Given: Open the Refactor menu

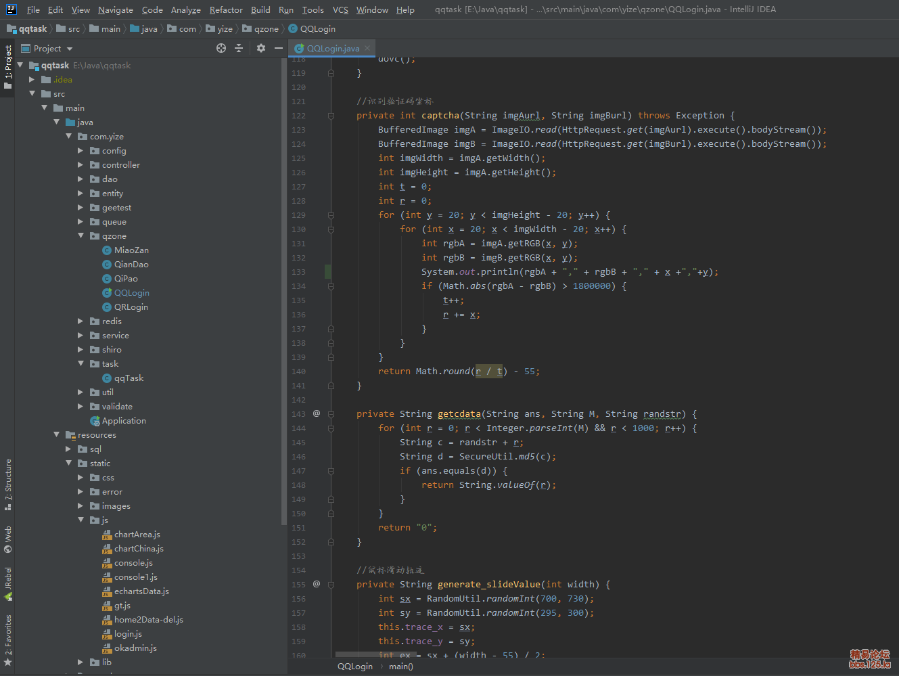Looking at the screenshot, I should (226, 10).
